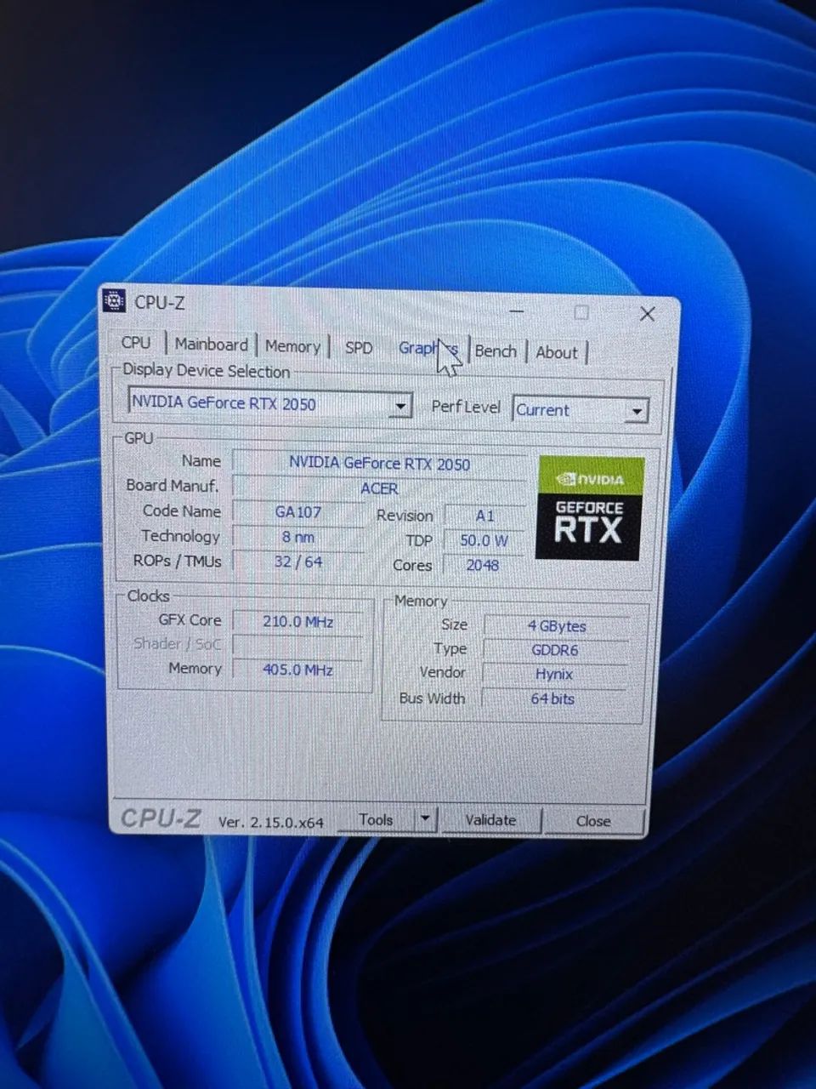Click the NVIDIA GeForce RTX logo

[590, 508]
